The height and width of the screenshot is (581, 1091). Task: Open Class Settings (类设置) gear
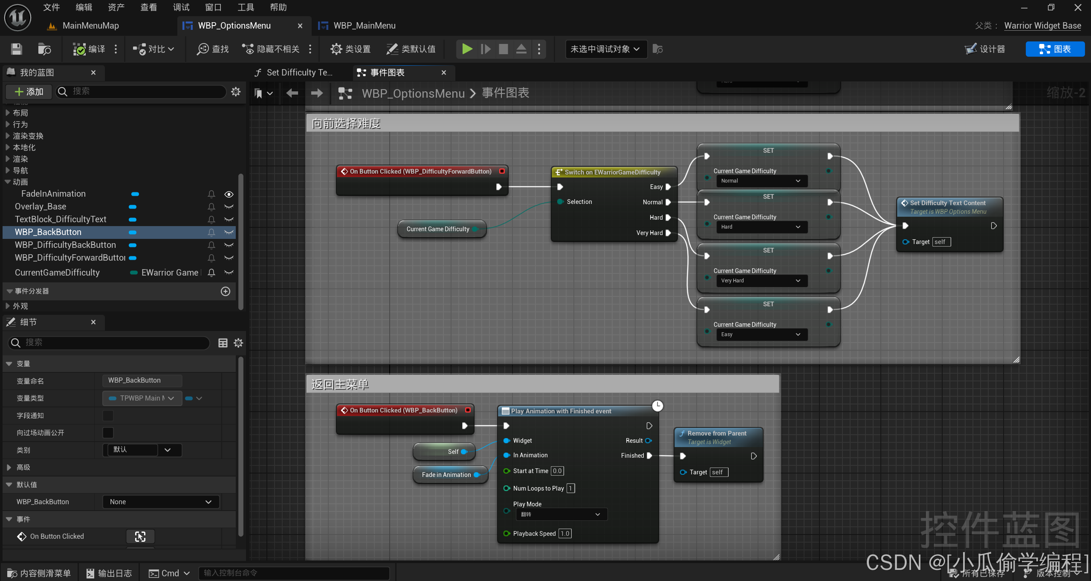click(336, 49)
